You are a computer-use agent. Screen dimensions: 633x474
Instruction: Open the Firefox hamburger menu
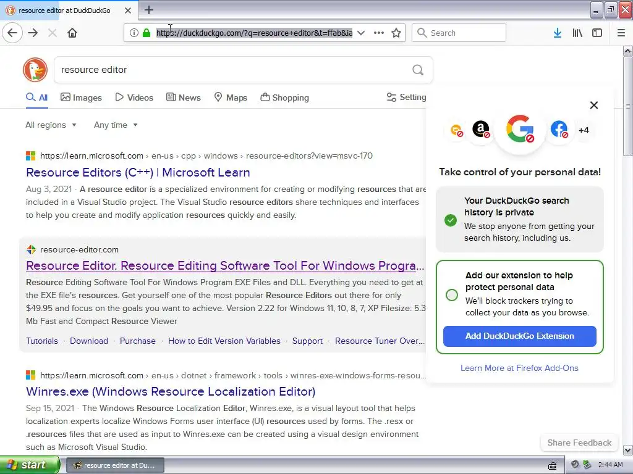point(621,33)
